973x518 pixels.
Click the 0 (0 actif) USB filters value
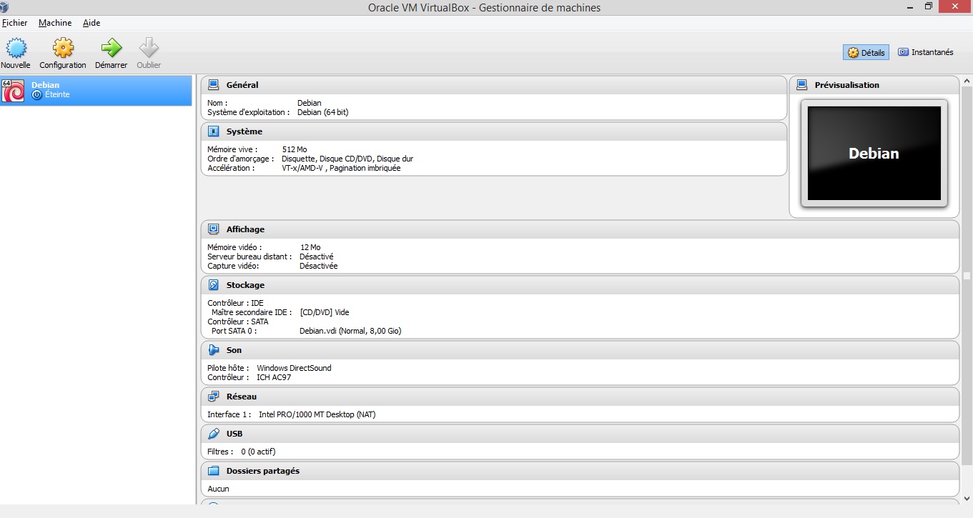[x=258, y=452]
